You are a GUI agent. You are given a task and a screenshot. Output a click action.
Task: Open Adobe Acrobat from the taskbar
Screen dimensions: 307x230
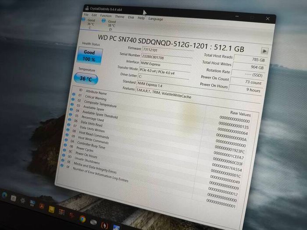(x=42, y=206)
